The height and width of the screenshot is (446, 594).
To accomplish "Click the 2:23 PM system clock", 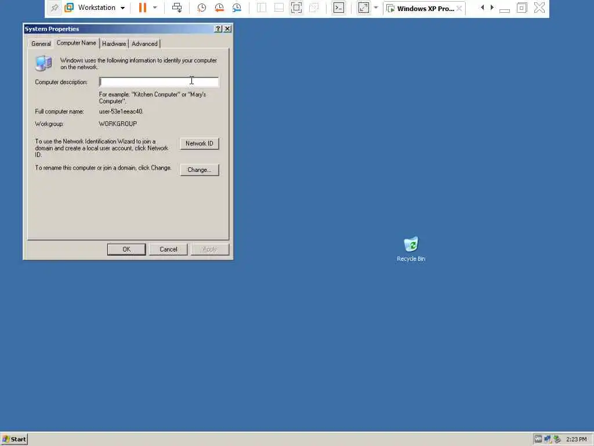I will [x=576, y=439].
